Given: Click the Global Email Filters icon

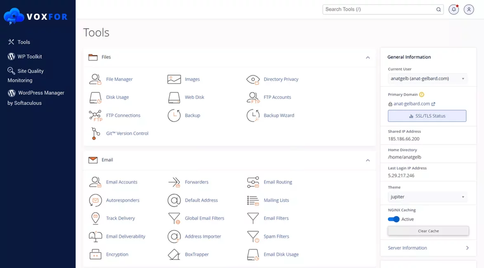Looking at the screenshot, I should point(174,219).
